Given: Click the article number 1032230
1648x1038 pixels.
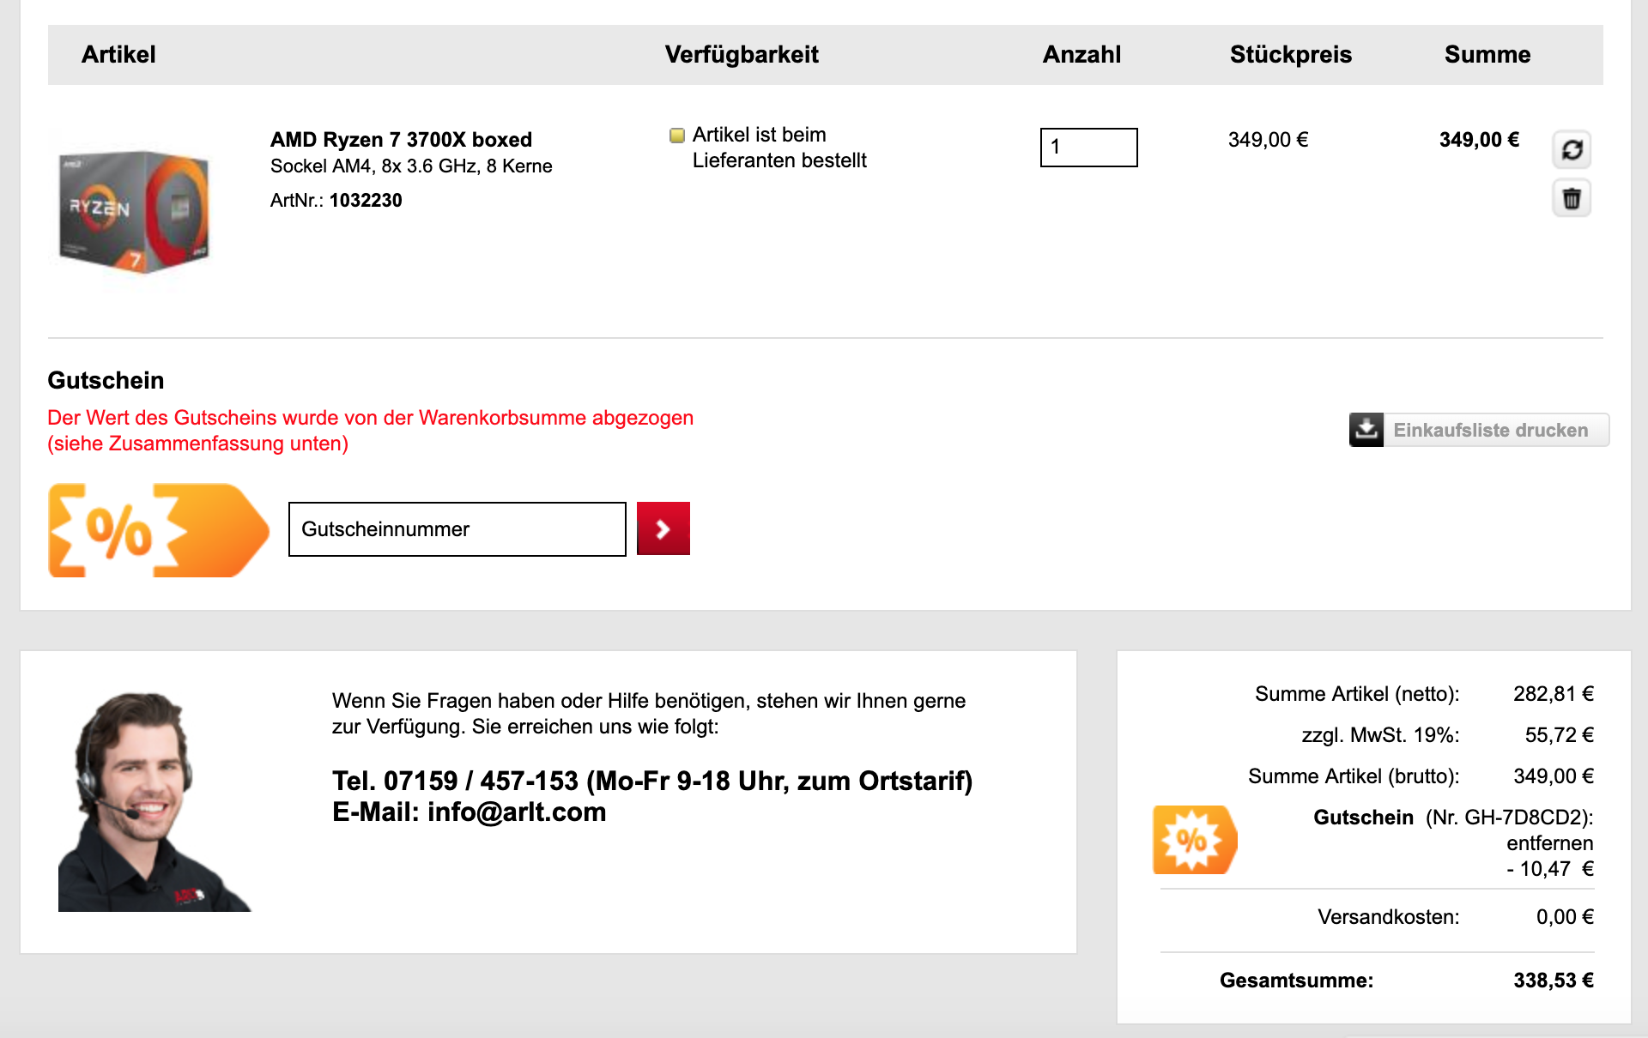Looking at the screenshot, I should click(366, 201).
